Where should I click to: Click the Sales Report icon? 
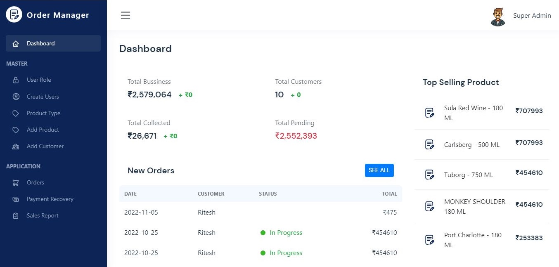click(16, 215)
